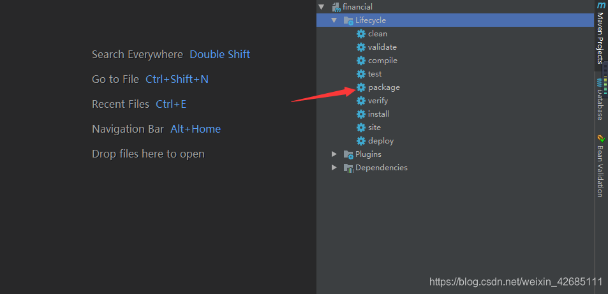The width and height of the screenshot is (608, 294).
Task: Click the 'Navigation Bar' hint text
Action: (x=128, y=129)
